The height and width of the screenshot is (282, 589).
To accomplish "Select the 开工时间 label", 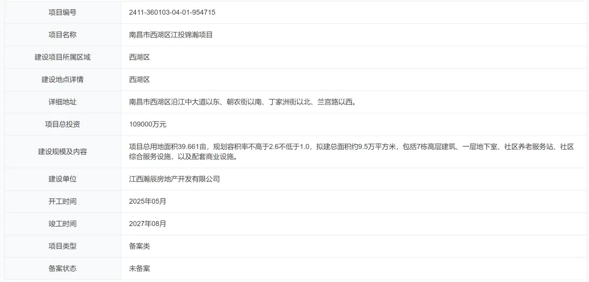I will pos(62,202).
